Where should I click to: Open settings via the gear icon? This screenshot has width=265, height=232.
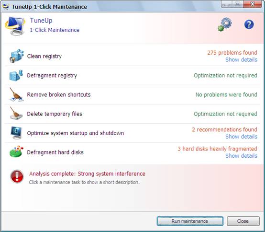[x=225, y=24]
